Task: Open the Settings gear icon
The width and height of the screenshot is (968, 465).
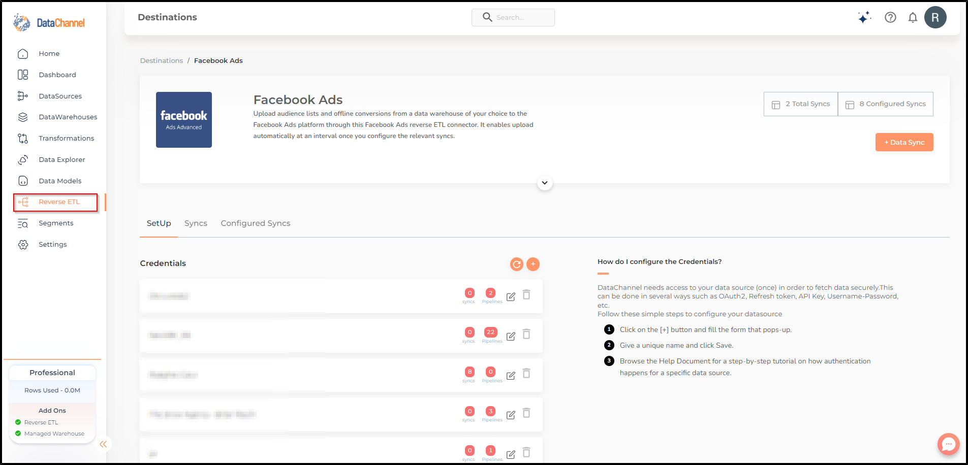Action: (23, 245)
